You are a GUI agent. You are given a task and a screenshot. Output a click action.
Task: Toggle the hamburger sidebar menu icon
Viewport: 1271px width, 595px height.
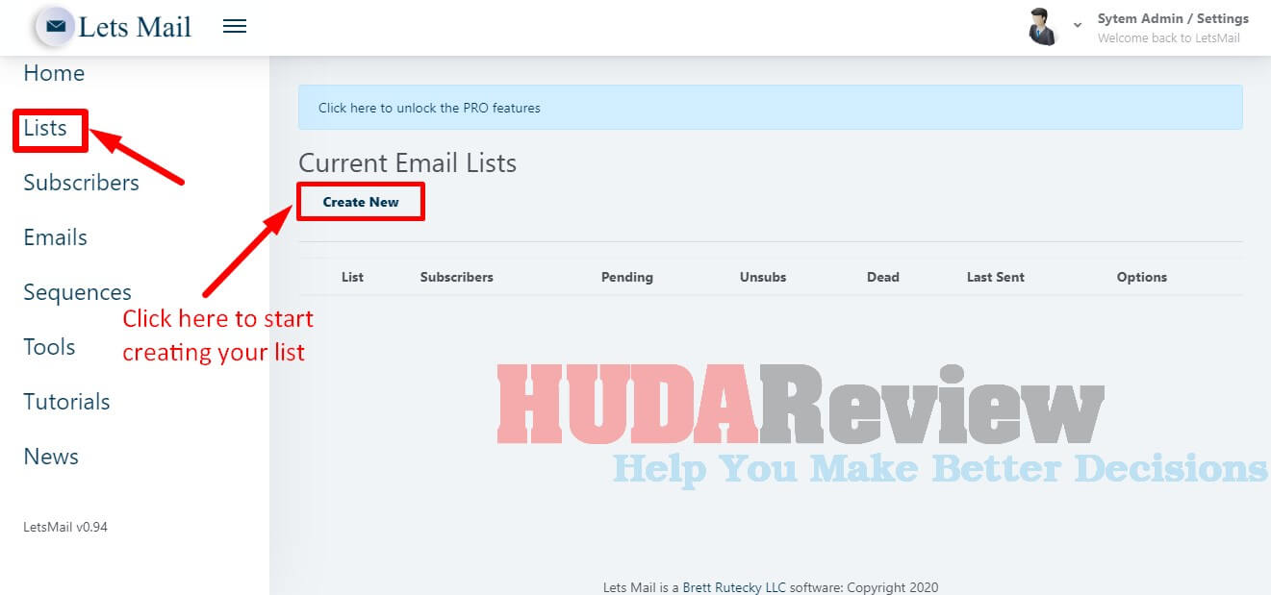(x=235, y=27)
